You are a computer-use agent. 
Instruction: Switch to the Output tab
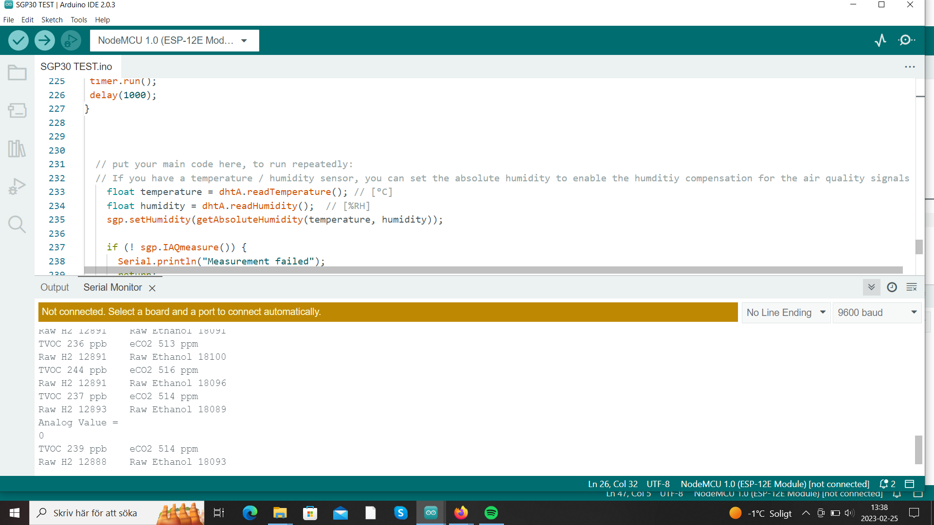54,287
